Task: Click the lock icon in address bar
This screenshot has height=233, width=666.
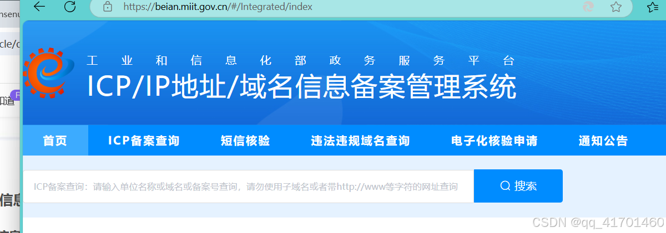Action: (x=108, y=7)
